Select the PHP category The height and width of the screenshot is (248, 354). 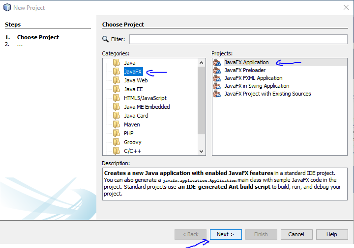[129, 133]
